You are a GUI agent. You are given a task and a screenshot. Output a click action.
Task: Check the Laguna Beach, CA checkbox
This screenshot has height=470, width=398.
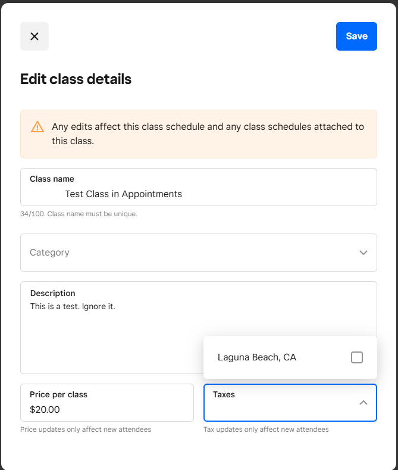pyautogui.click(x=357, y=357)
